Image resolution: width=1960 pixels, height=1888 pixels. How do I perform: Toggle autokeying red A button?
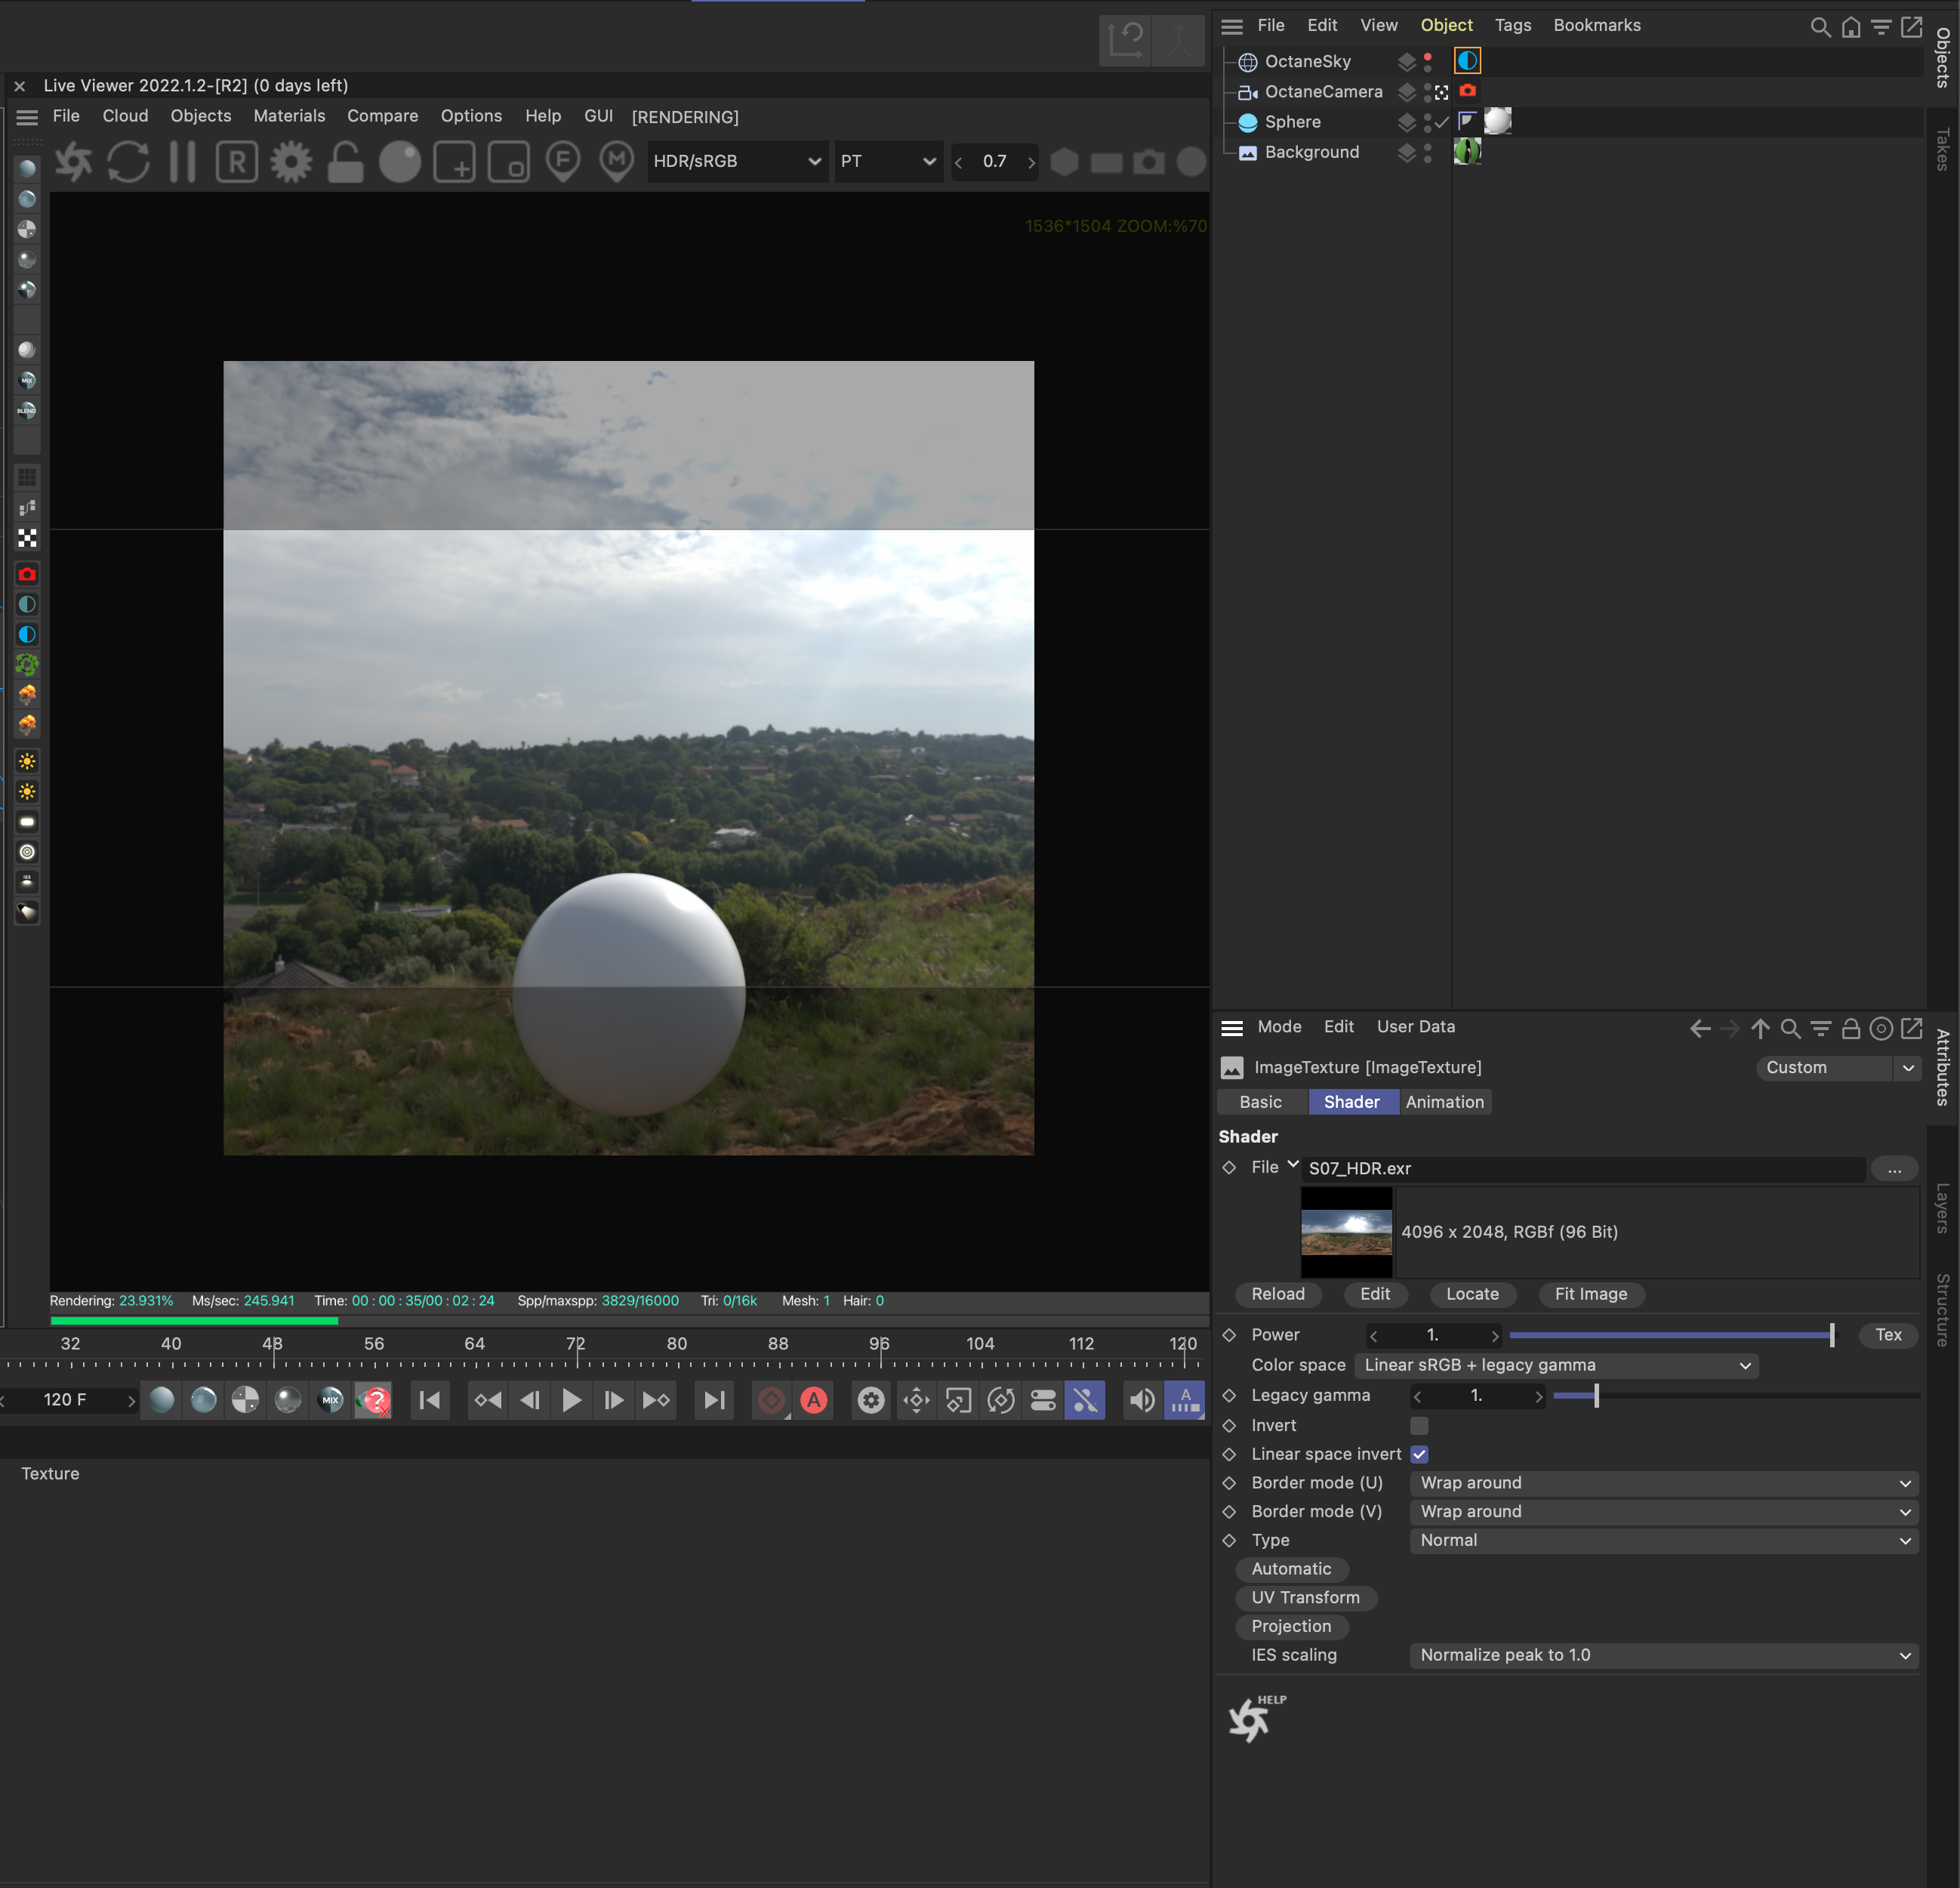814,1400
